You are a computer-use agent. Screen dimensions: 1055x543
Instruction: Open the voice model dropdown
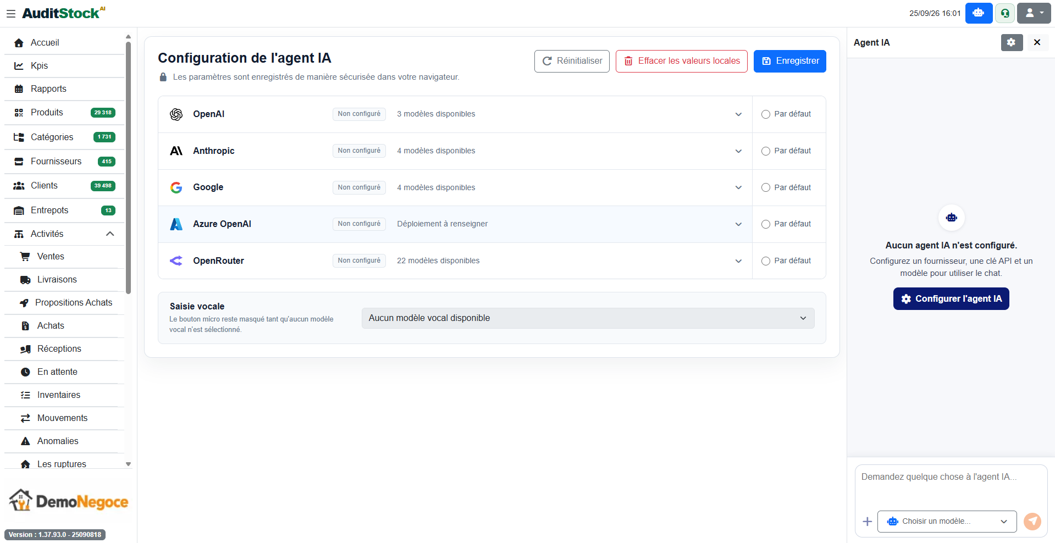coord(588,318)
